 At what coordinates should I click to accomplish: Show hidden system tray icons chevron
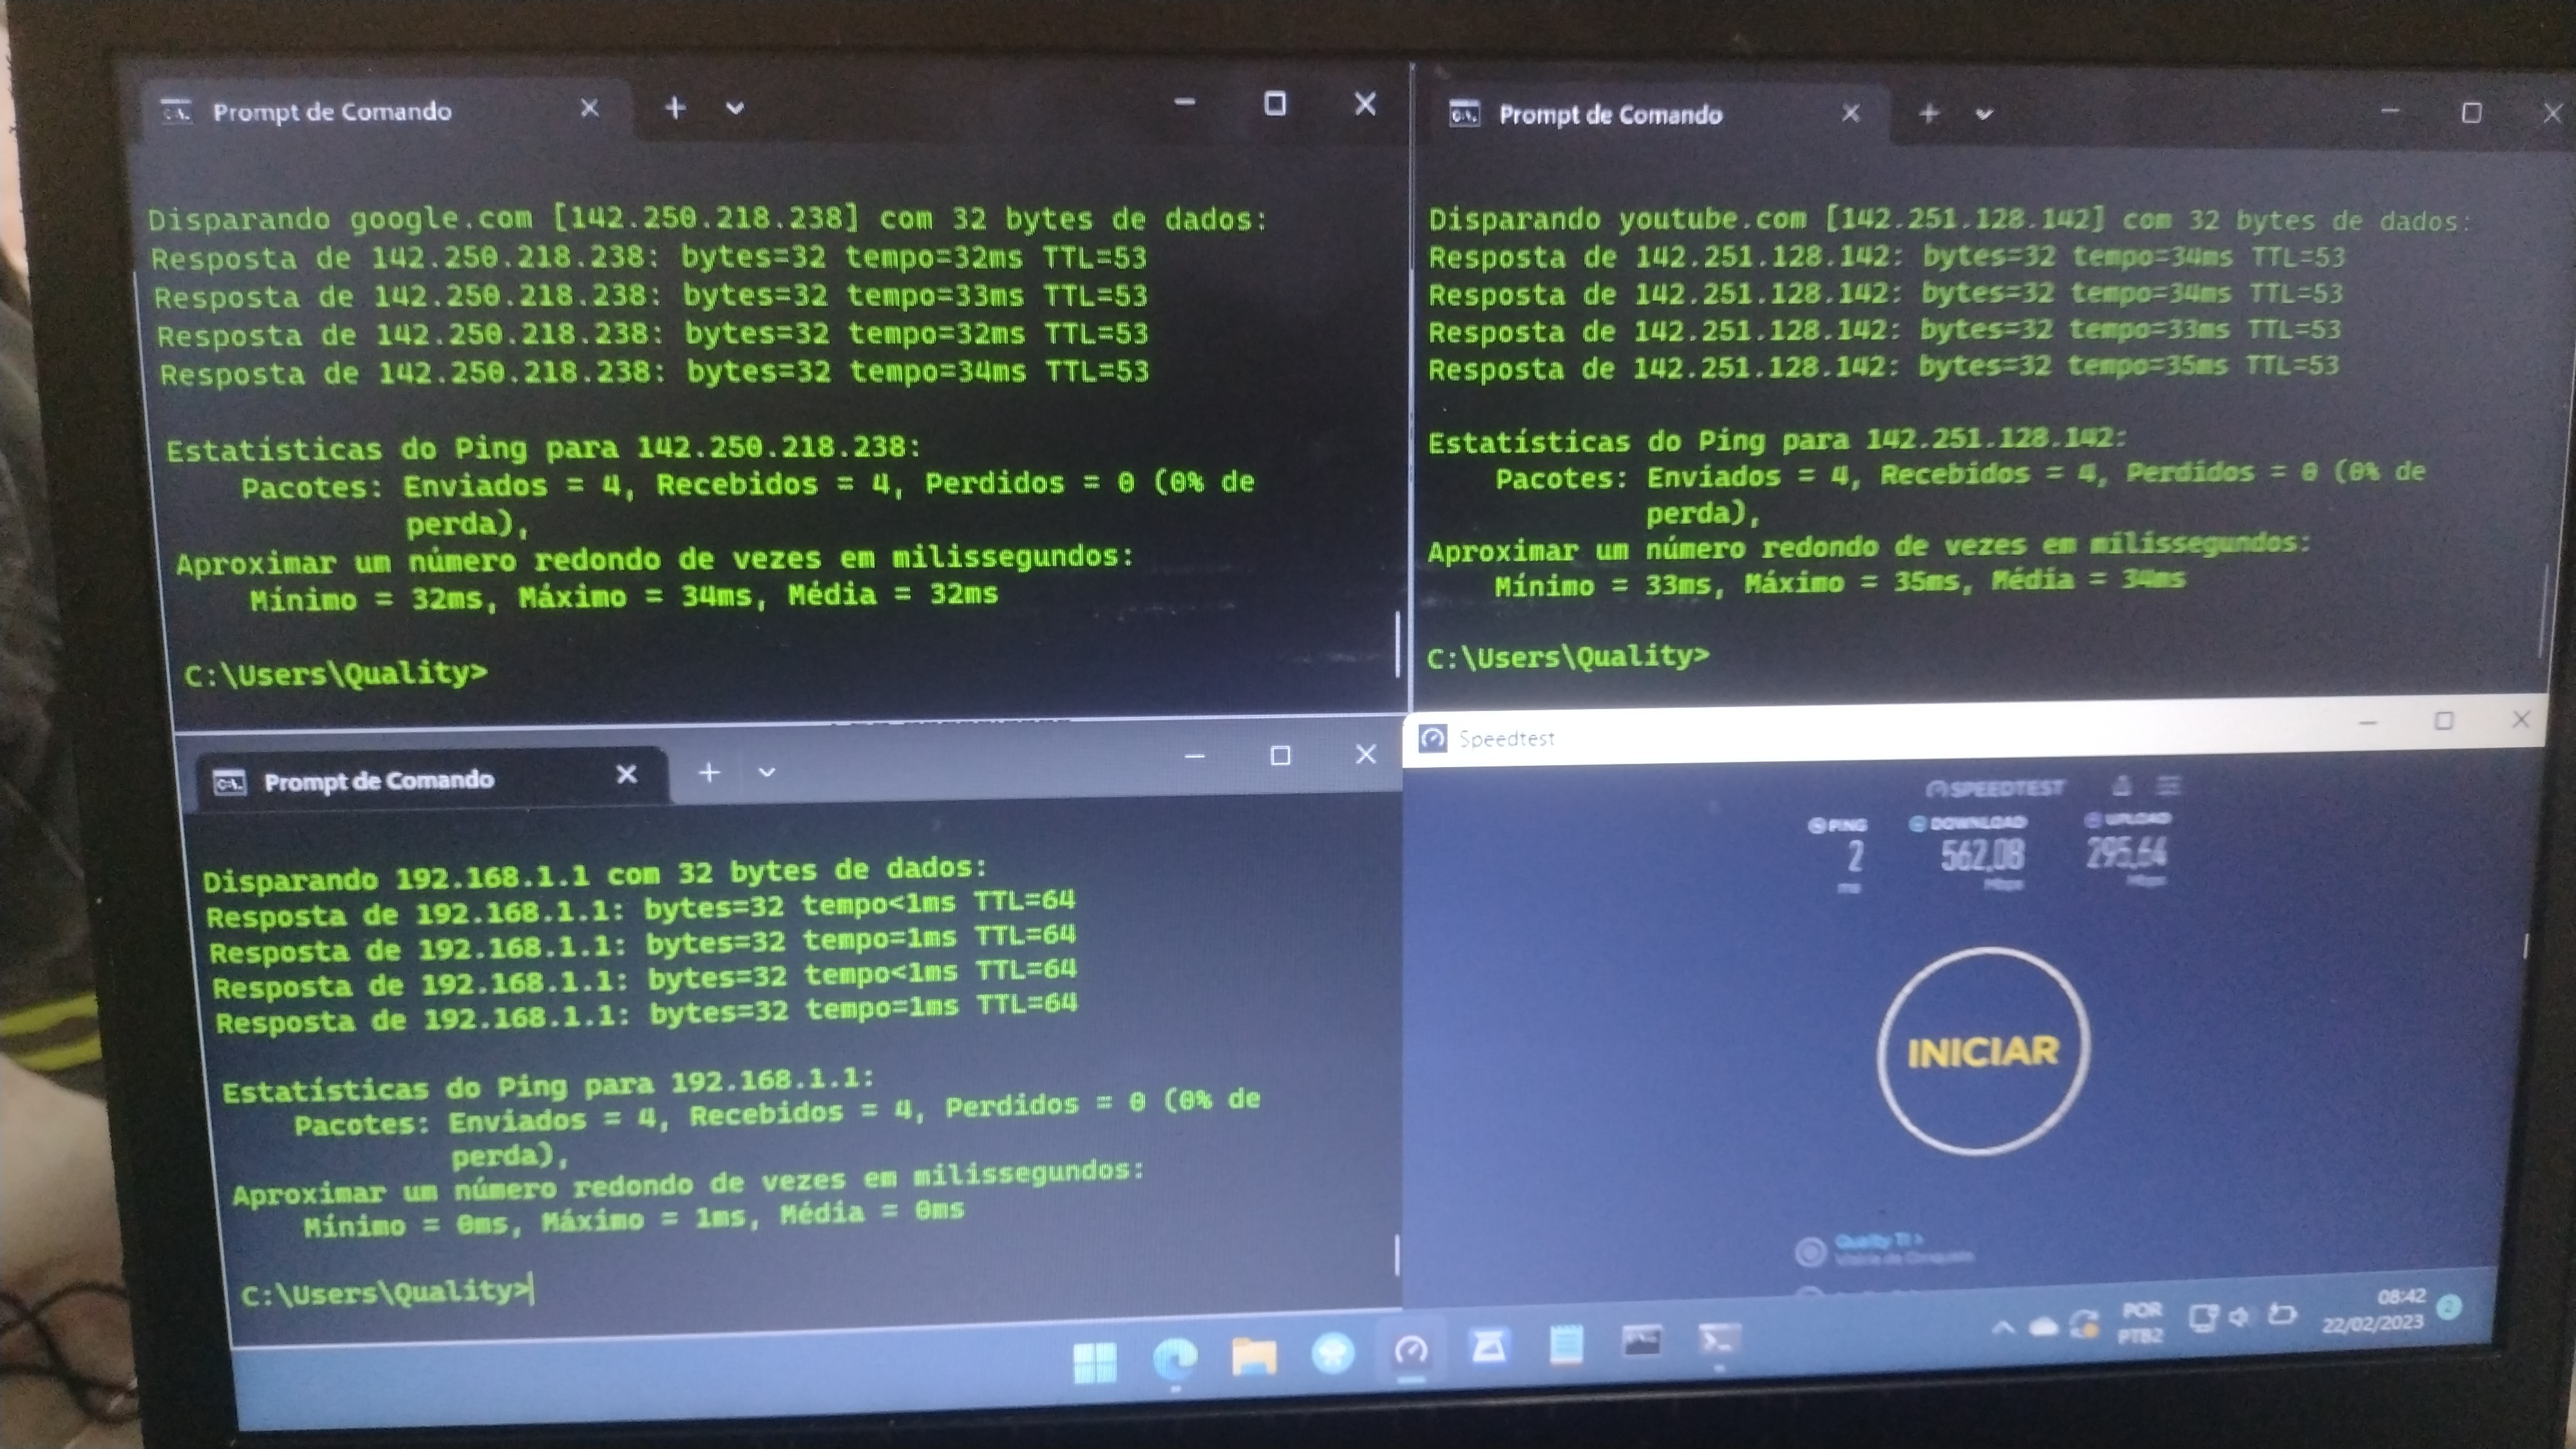2003,1327
